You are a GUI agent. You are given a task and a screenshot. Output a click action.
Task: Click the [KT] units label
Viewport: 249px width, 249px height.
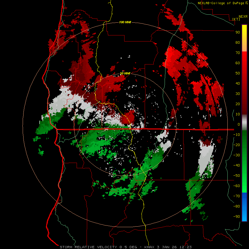(x=236, y=19)
